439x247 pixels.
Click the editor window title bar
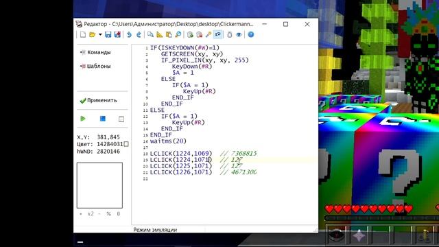[x=168, y=24]
